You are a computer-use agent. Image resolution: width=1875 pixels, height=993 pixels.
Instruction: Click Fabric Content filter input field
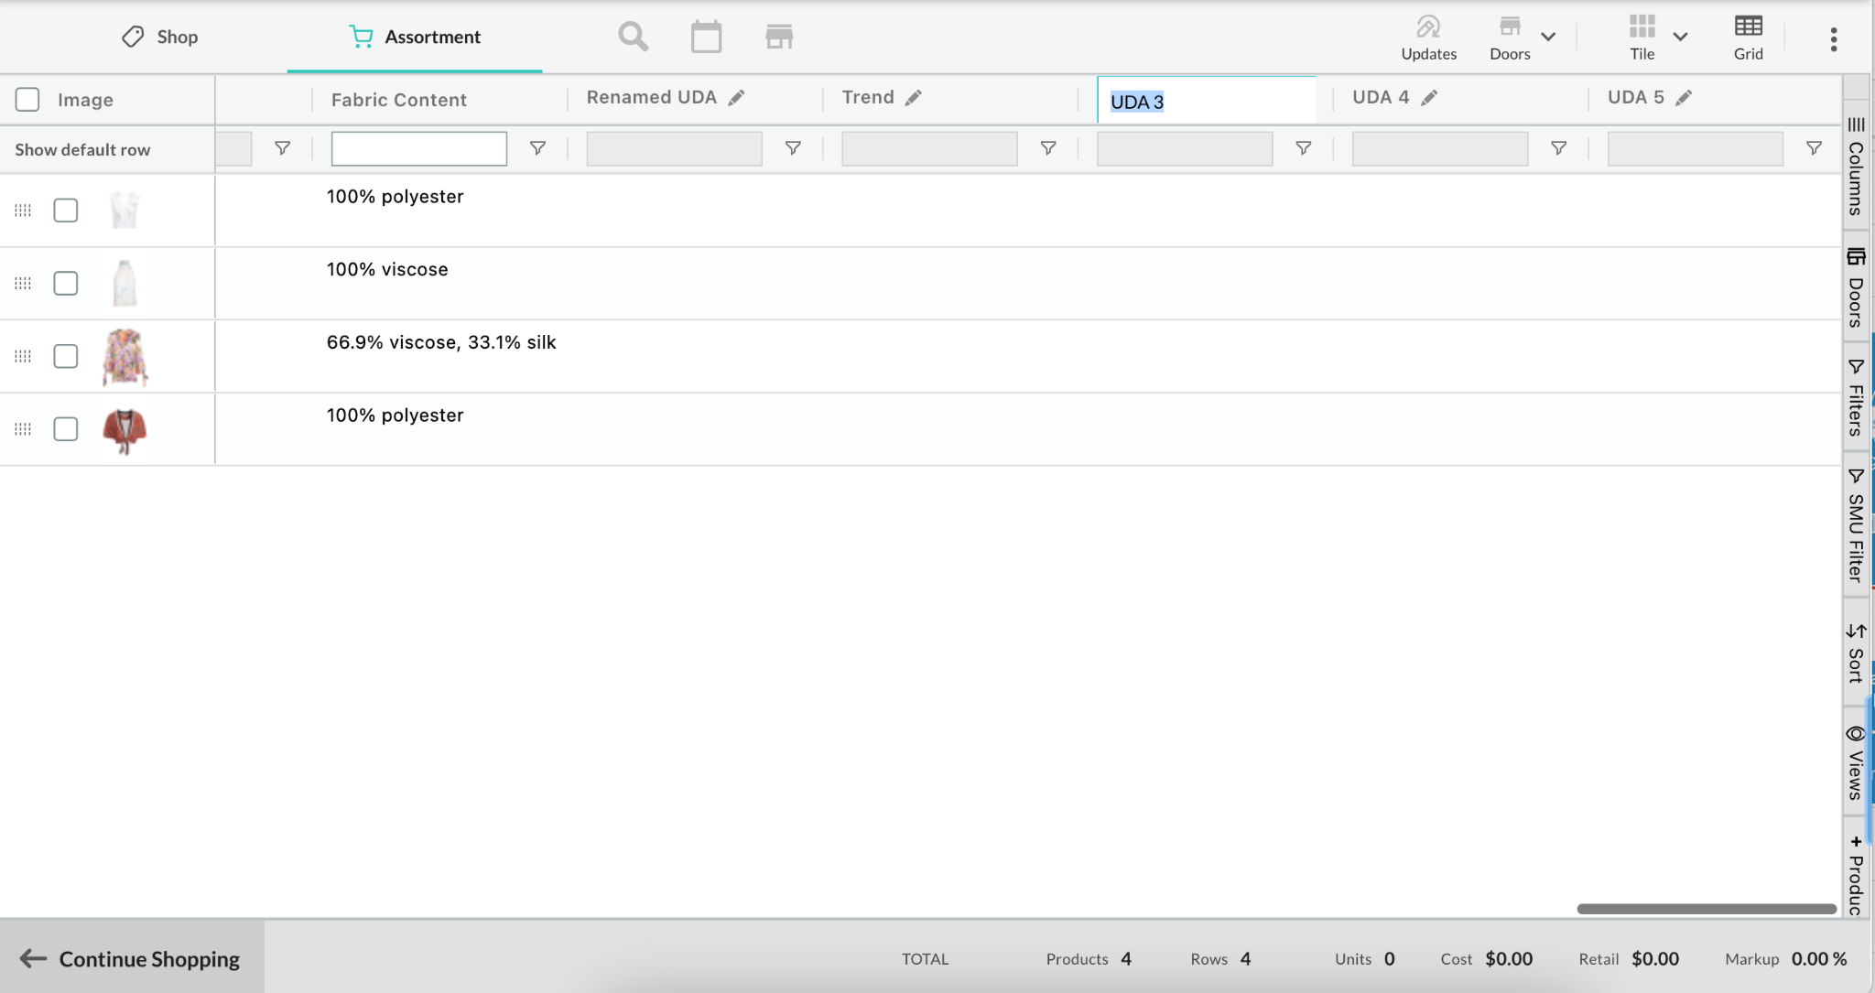point(418,148)
